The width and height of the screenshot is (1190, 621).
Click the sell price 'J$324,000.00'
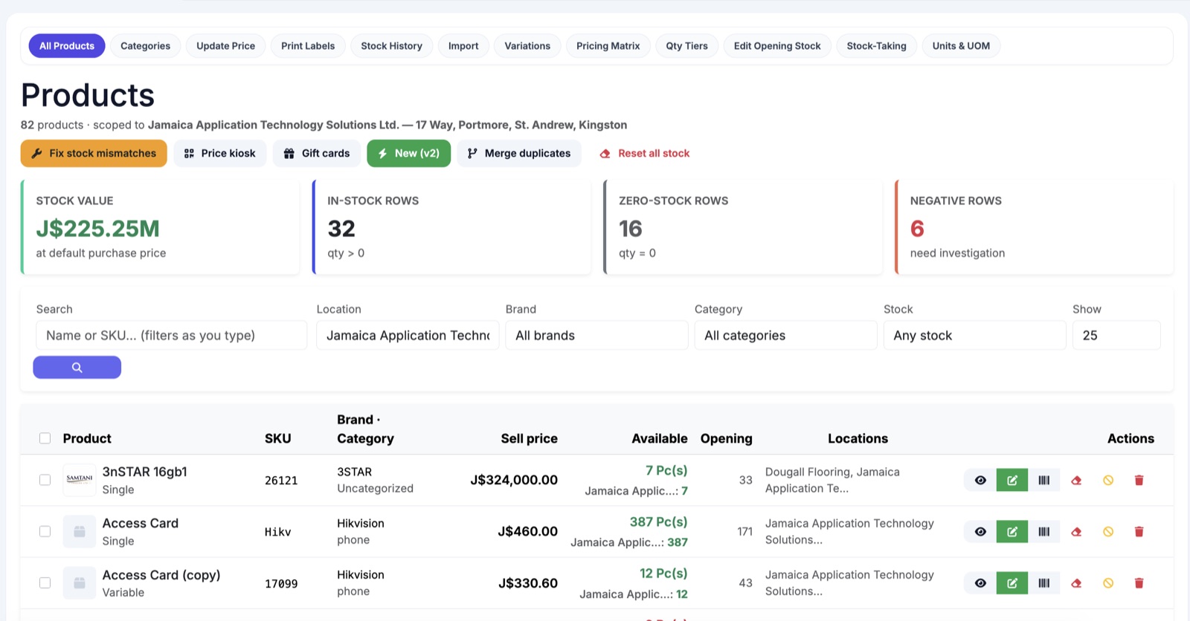coord(514,480)
